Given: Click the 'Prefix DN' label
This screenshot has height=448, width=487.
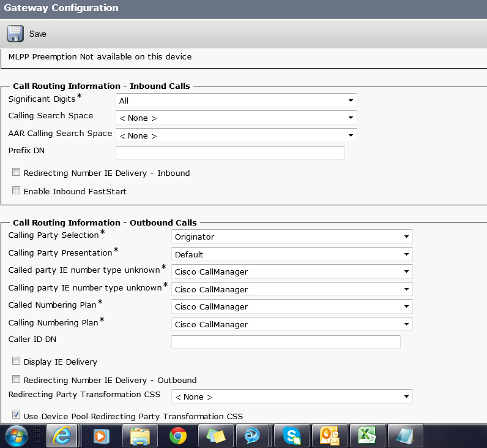Looking at the screenshot, I should pyautogui.click(x=26, y=151).
